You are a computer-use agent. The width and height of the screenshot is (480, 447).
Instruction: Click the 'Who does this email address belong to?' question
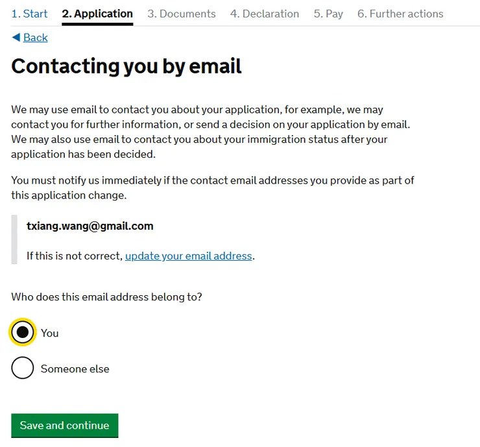pyautogui.click(x=106, y=297)
